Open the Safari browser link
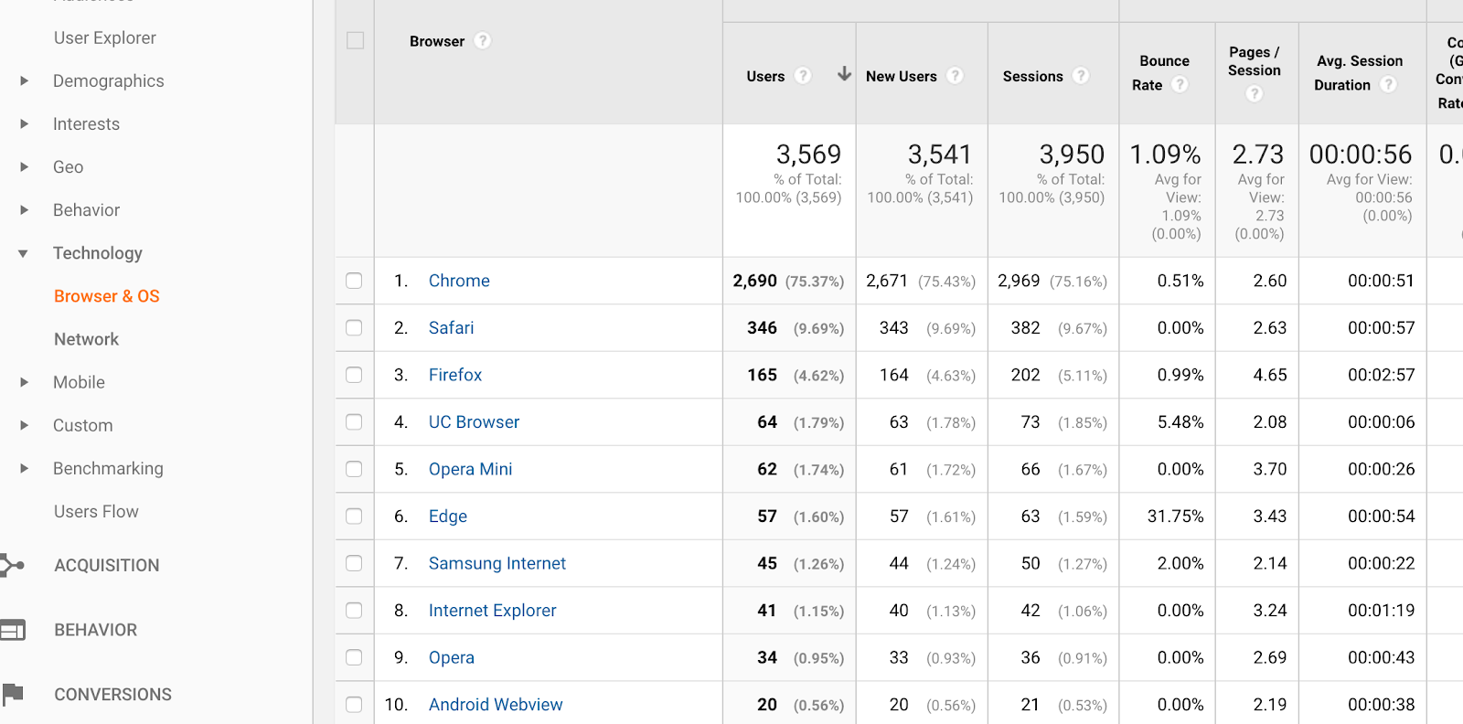 [x=451, y=327]
